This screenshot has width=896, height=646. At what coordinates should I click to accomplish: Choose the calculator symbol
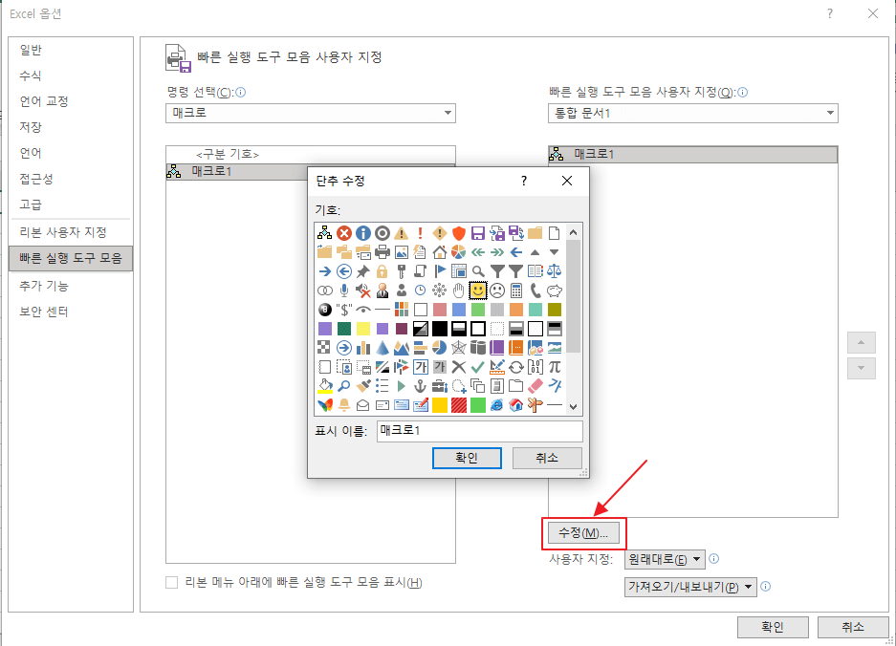tap(515, 291)
